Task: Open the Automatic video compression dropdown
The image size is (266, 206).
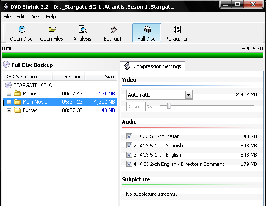Action: (188, 95)
